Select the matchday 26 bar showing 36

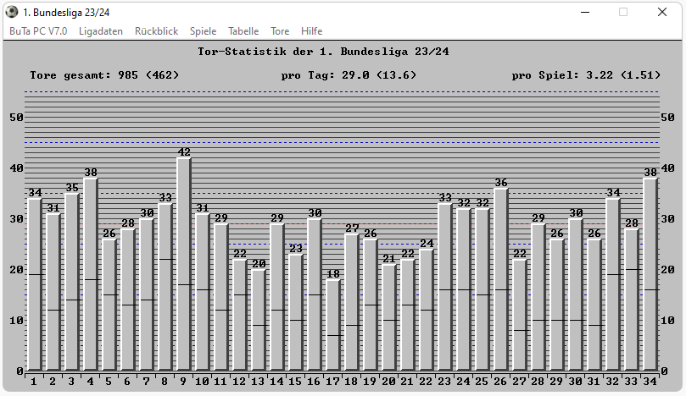[500, 279]
